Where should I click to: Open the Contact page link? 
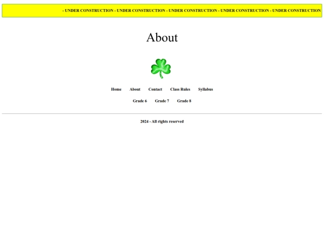(155, 89)
